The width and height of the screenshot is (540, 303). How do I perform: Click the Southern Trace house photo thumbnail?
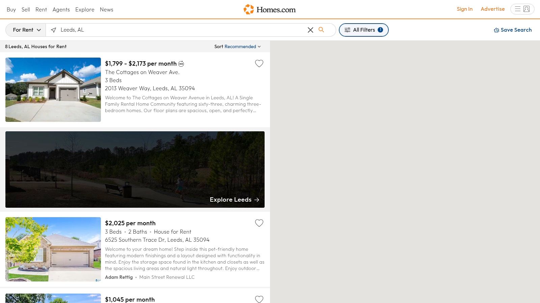click(53, 249)
